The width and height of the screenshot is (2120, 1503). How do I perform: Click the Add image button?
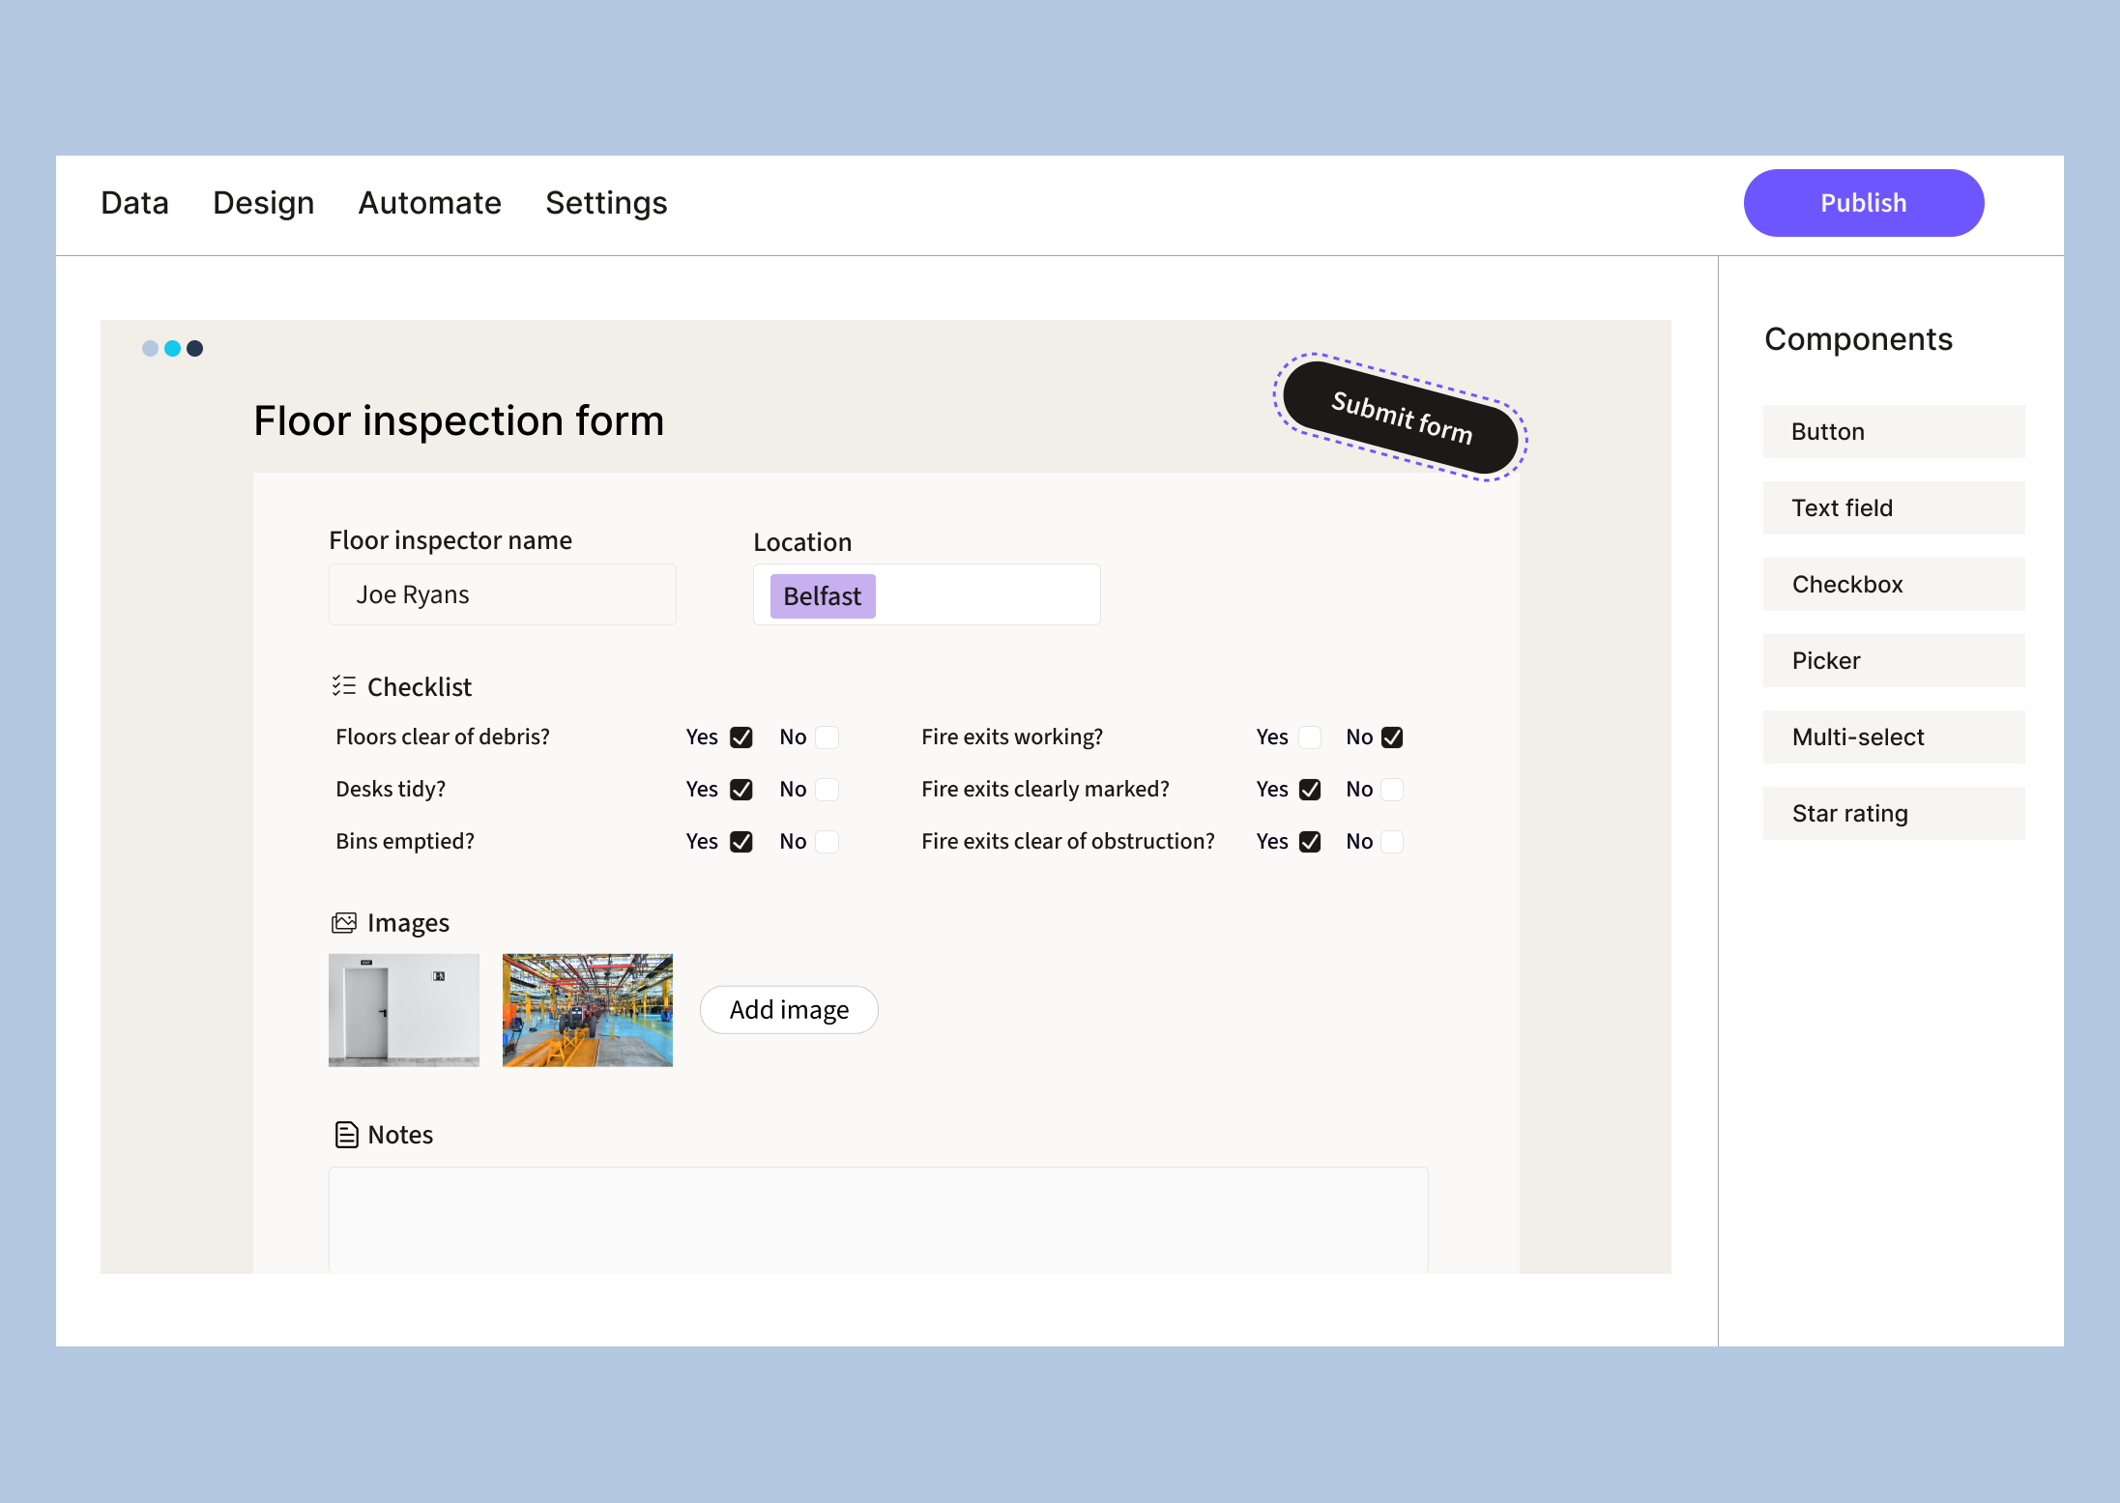pyautogui.click(x=789, y=1010)
